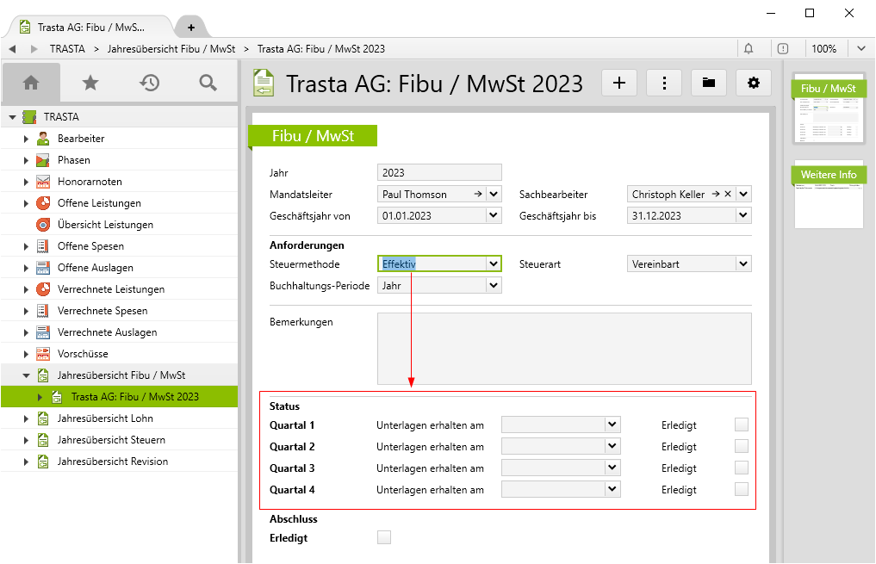Image resolution: width=876 pixels, height=564 pixels.
Task: Open settings gear in header
Action: pyautogui.click(x=754, y=83)
